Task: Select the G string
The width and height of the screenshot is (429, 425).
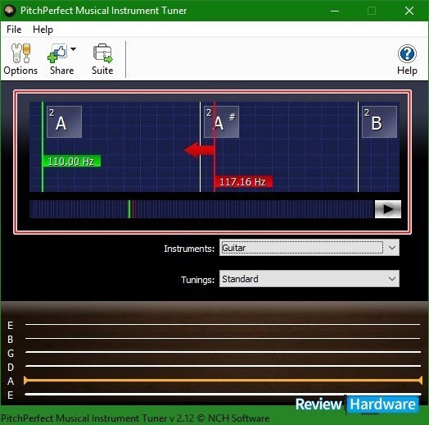Action: pyautogui.click(x=223, y=352)
